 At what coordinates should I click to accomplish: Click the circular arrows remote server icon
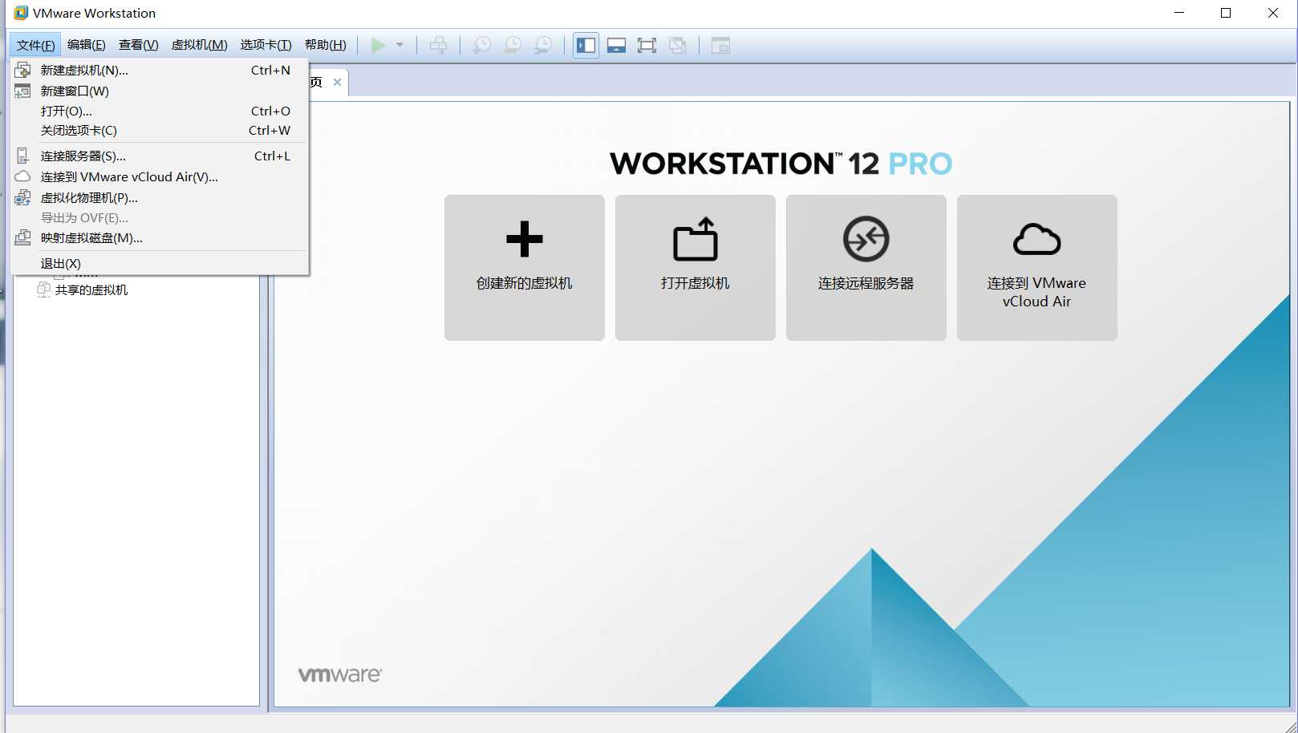[x=866, y=239]
